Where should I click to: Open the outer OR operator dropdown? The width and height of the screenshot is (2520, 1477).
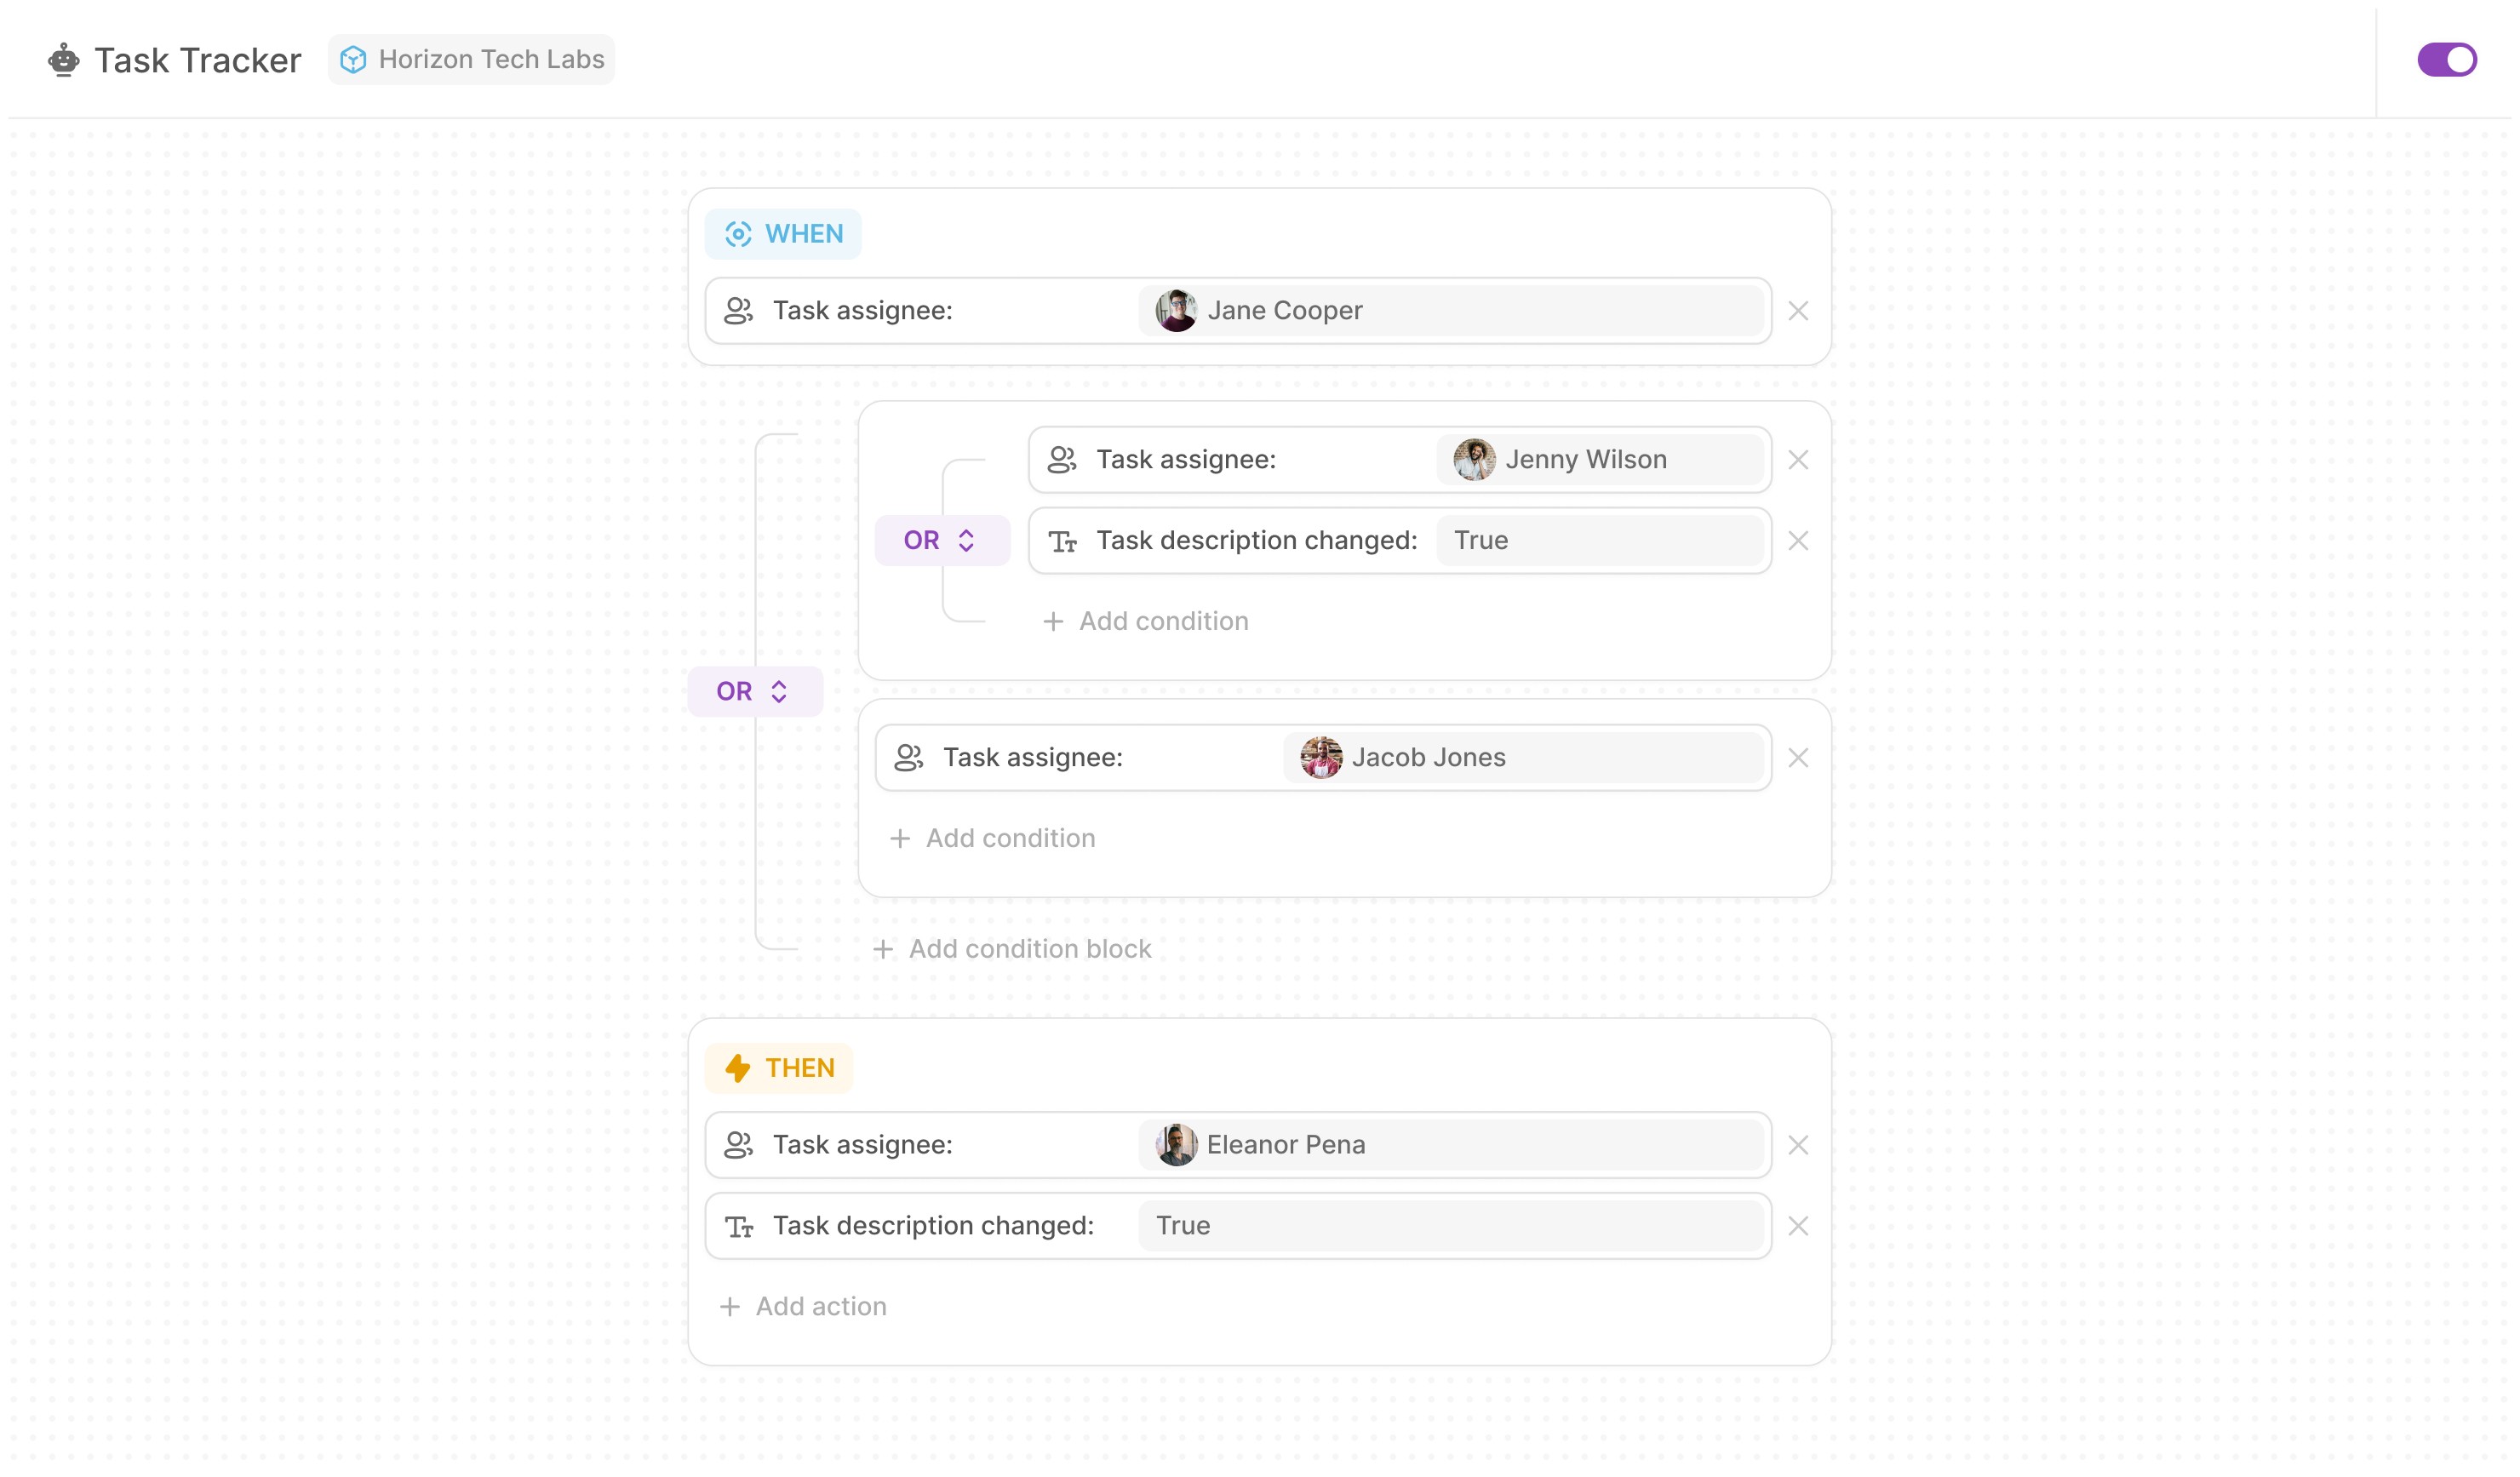tap(754, 692)
